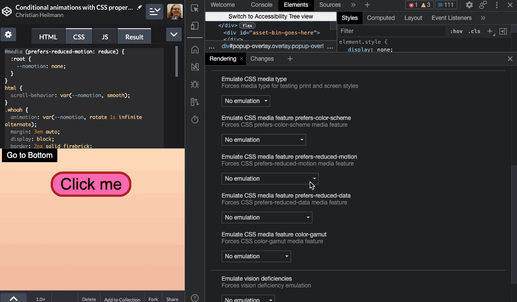Change the 1.0x zoom level
The image size is (517, 302).
(40, 299)
